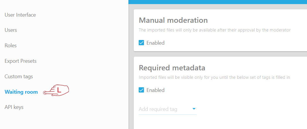Go to the Users section
The width and height of the screenshot is (307, 129).
[x=11, y=30]
